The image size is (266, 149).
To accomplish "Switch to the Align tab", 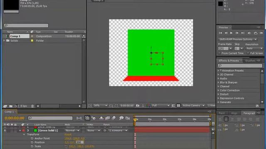I will (x=234, y=113).
